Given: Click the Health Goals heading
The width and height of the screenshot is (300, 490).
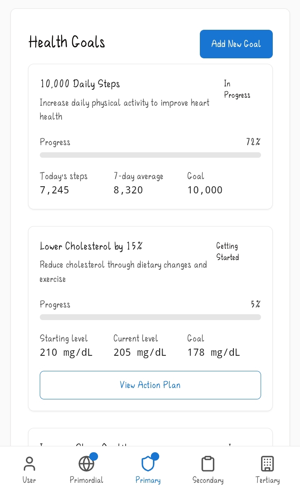Looking at the screenshot, I should tap(67, 42).
